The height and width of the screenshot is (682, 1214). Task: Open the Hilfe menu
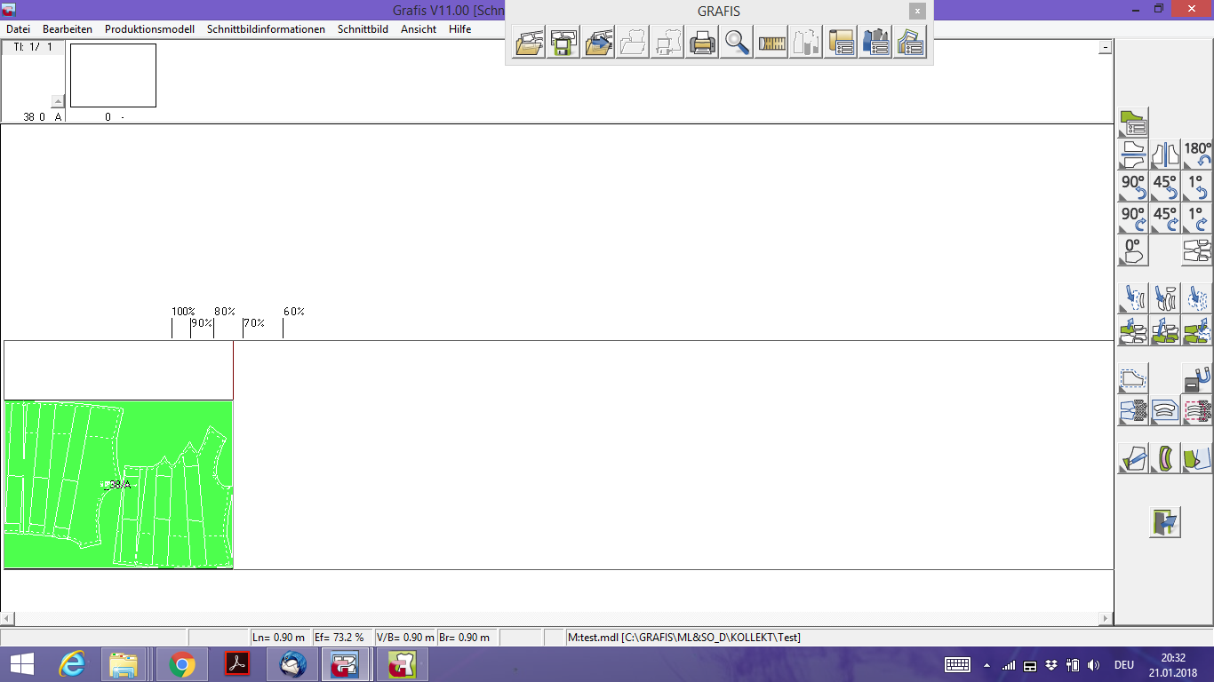click(460, 29)
